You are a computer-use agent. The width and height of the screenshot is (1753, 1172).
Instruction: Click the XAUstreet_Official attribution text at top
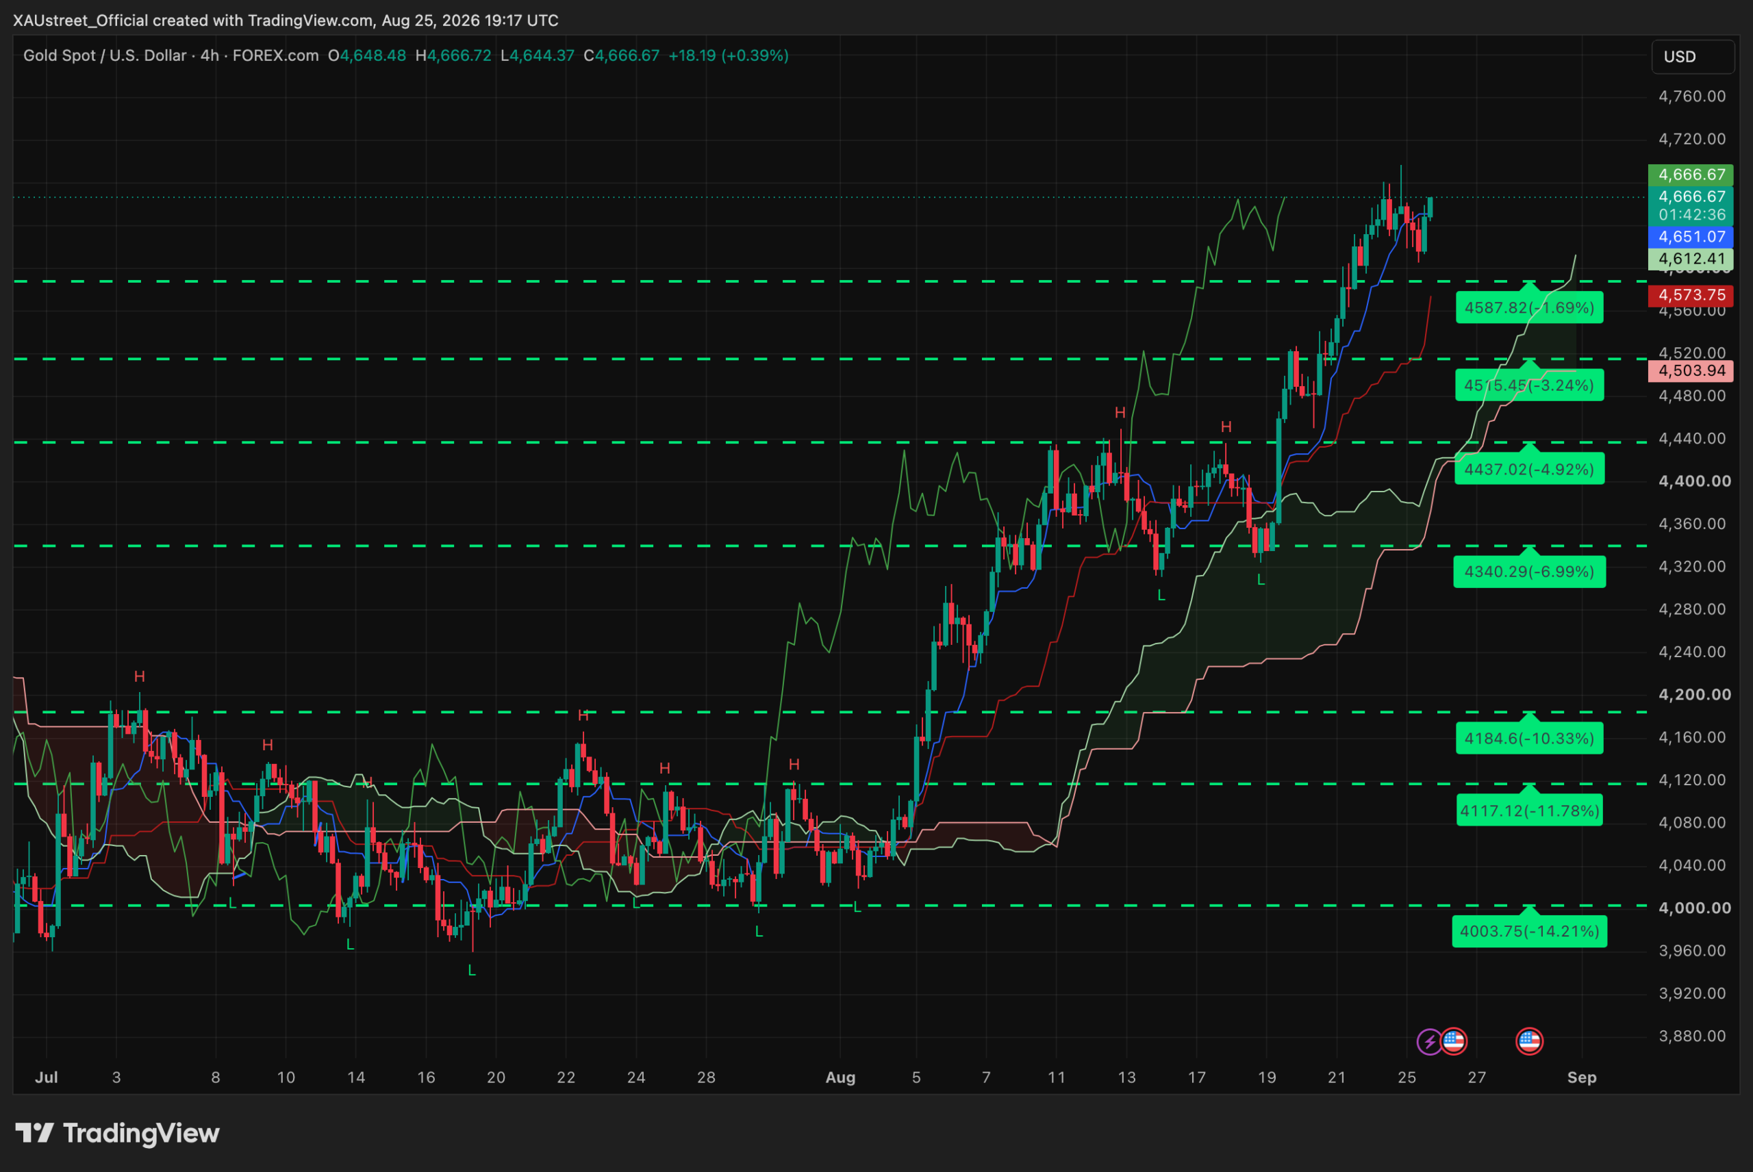[x=286, y=20]
